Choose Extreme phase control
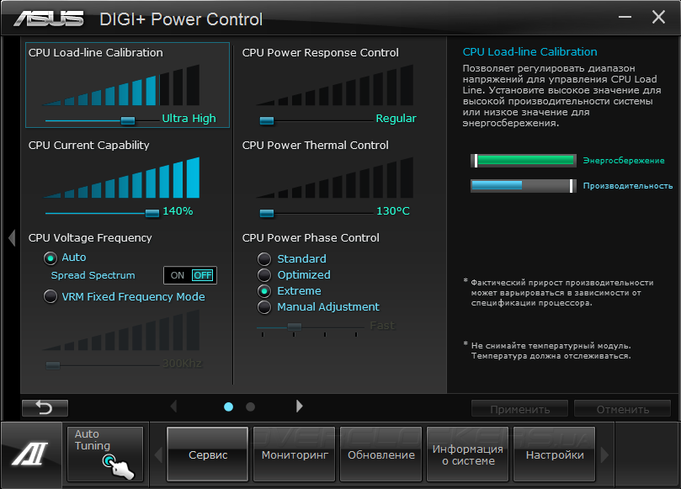Viewport: 681px width, 489px height. point(264,291)
